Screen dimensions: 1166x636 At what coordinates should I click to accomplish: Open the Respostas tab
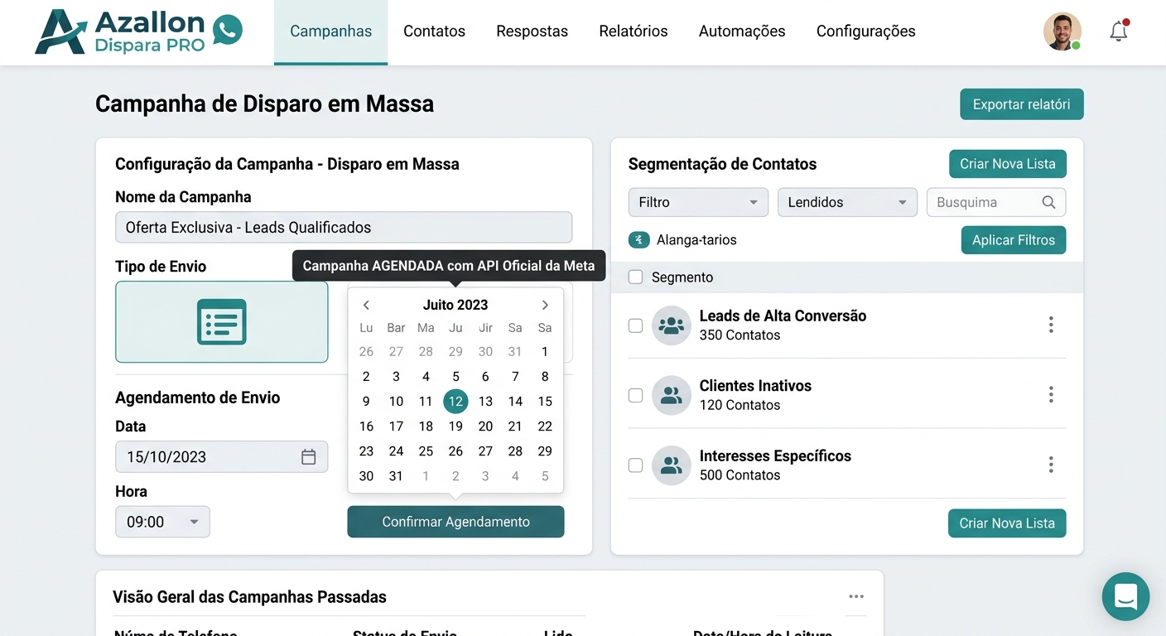(532, 31)
